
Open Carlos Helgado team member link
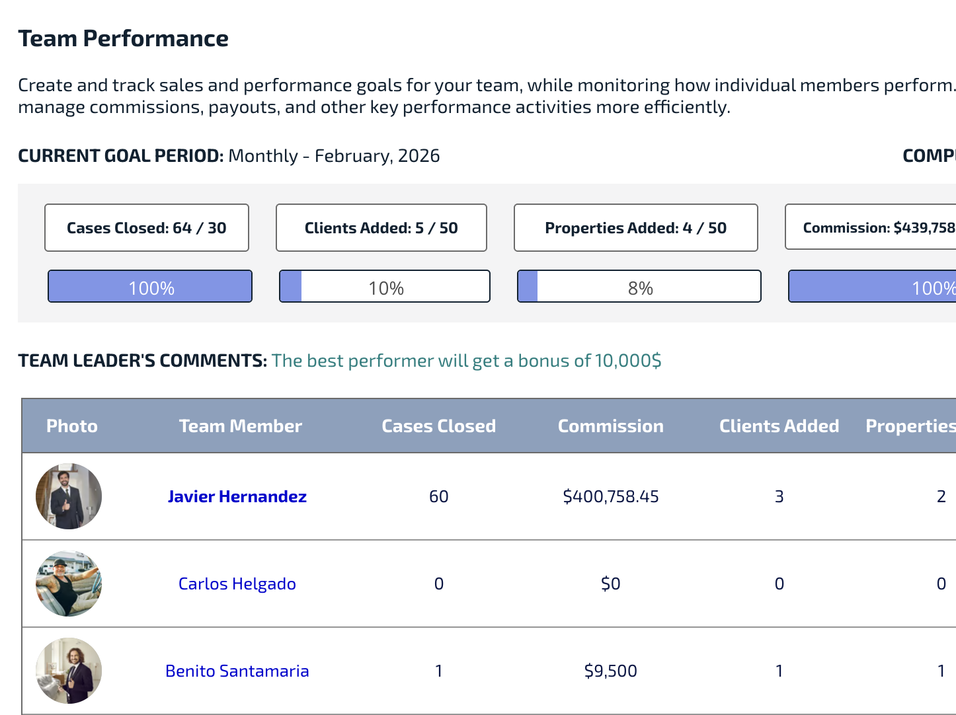(237, 583)
